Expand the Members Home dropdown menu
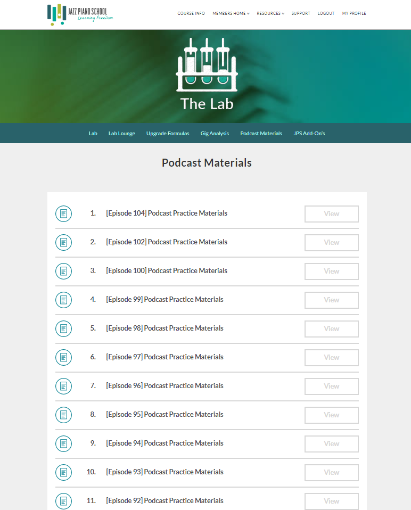Screen dimensions: 411x510 point(231,13)
